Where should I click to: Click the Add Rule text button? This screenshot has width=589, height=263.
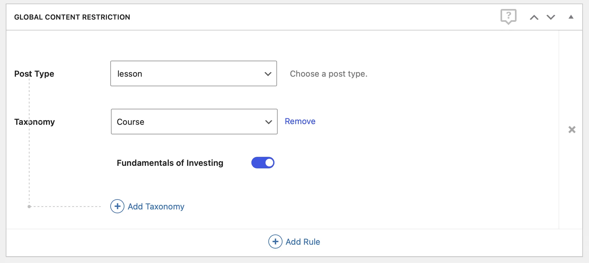click(303, 242)
